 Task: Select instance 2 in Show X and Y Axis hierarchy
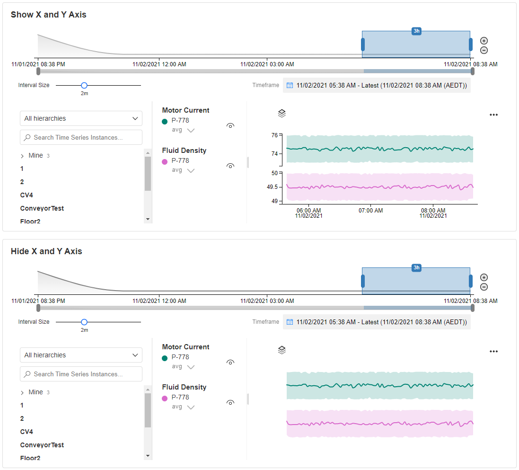[22, 182]
